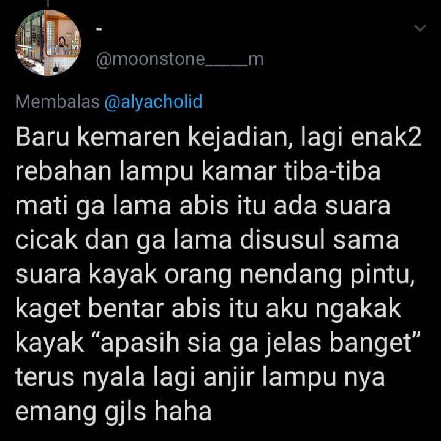The image size is (441, 441).
Task: Click the words 'kaget bentar' in the tweet
Action: pos(89,310)
